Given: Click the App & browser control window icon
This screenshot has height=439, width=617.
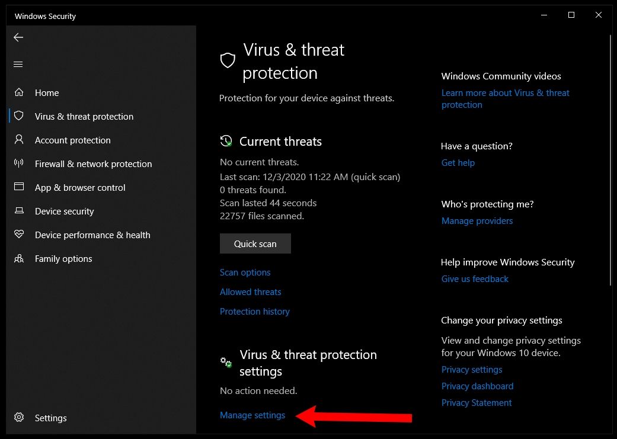Looking at the screenshot, I should click(19, 187).
